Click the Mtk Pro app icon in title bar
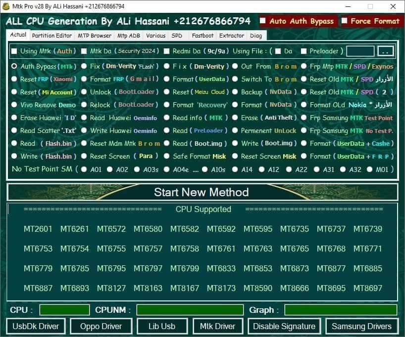 [7, 6]
